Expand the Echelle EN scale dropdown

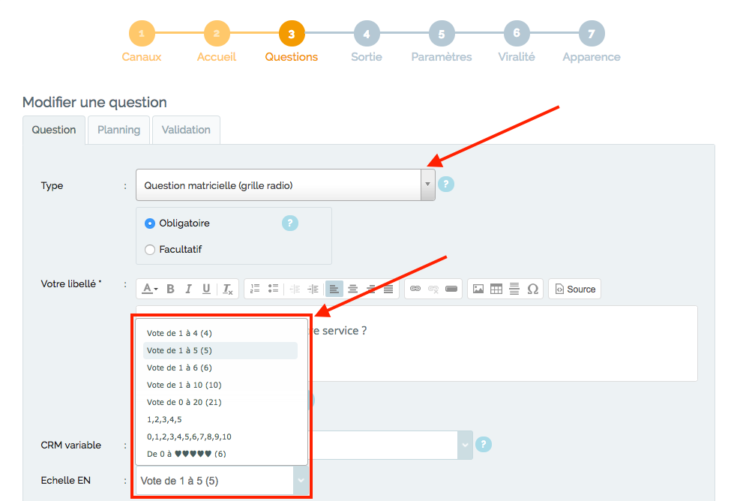pos(301,481)
